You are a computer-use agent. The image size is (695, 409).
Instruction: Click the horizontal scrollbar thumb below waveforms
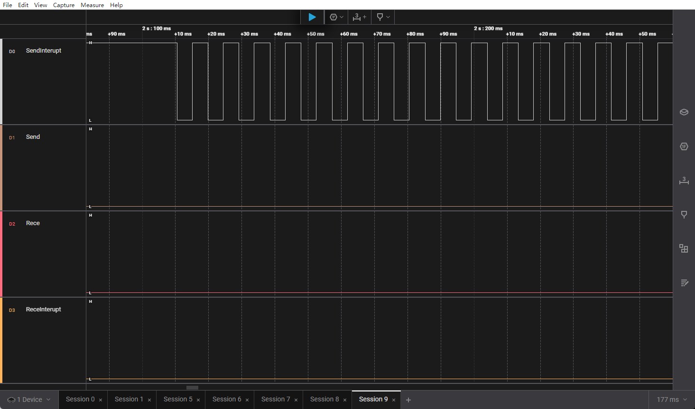pyautogui.click(x=192, y=387)
